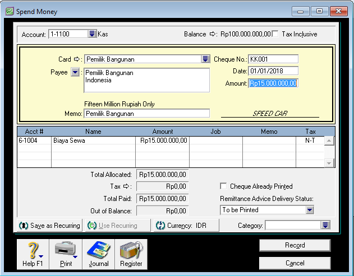
Task: Open Currency IDR selector
Action: (186, 225)
